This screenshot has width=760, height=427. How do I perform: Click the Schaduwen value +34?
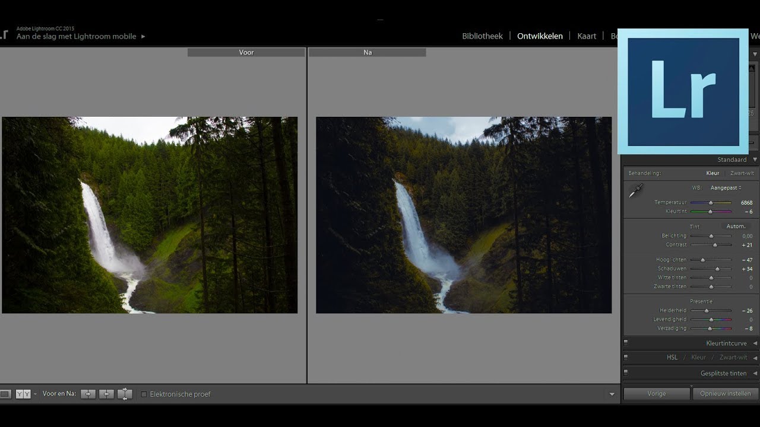747,269
